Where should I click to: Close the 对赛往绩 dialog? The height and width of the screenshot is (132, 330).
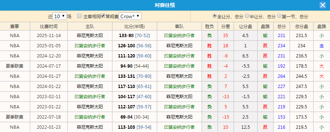point(323,5)
